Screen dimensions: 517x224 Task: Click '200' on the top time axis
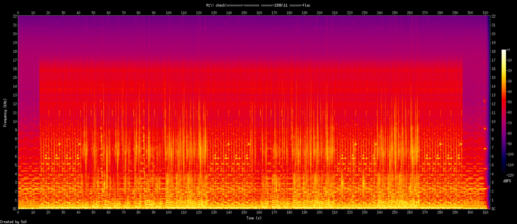pos(319,13)
